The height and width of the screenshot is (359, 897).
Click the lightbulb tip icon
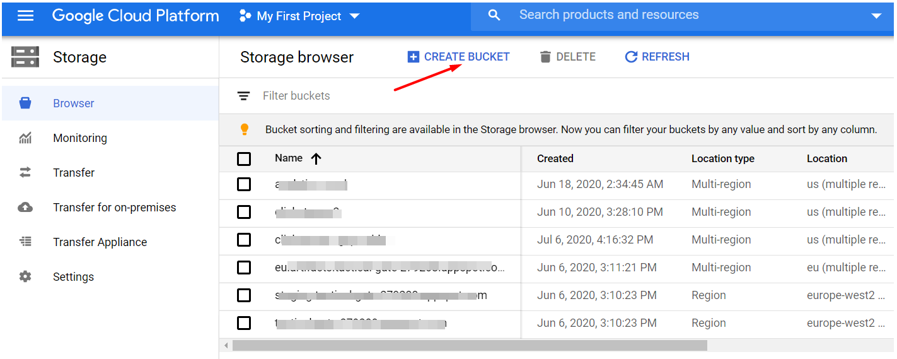pyautogui.click(x=245, y=129)
